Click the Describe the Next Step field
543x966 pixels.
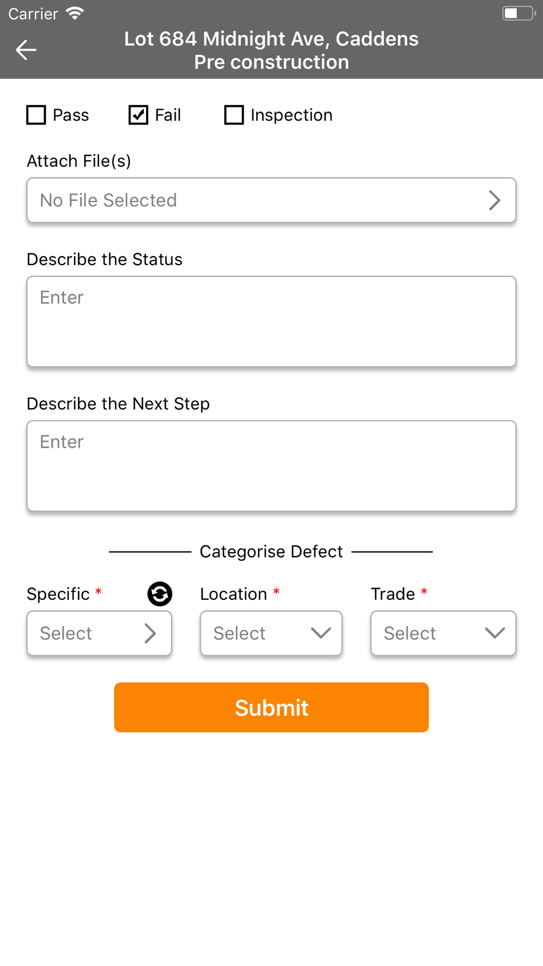[271, 466]
